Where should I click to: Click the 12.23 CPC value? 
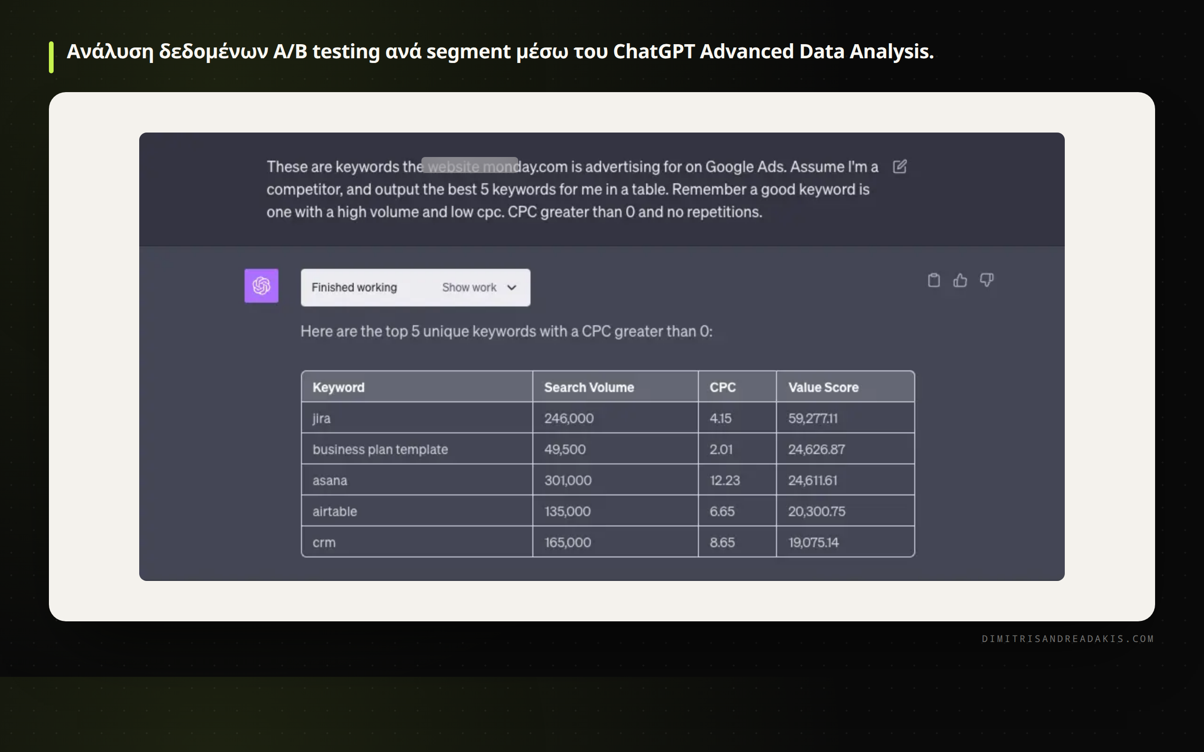(x=725, y=480)
